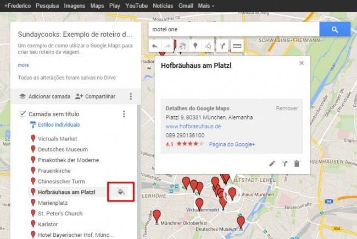The width and height of the screenshot is (357, 239).
Task: Open the www.hofbraeuhaus.de link
Action: (x=193, y=126)
